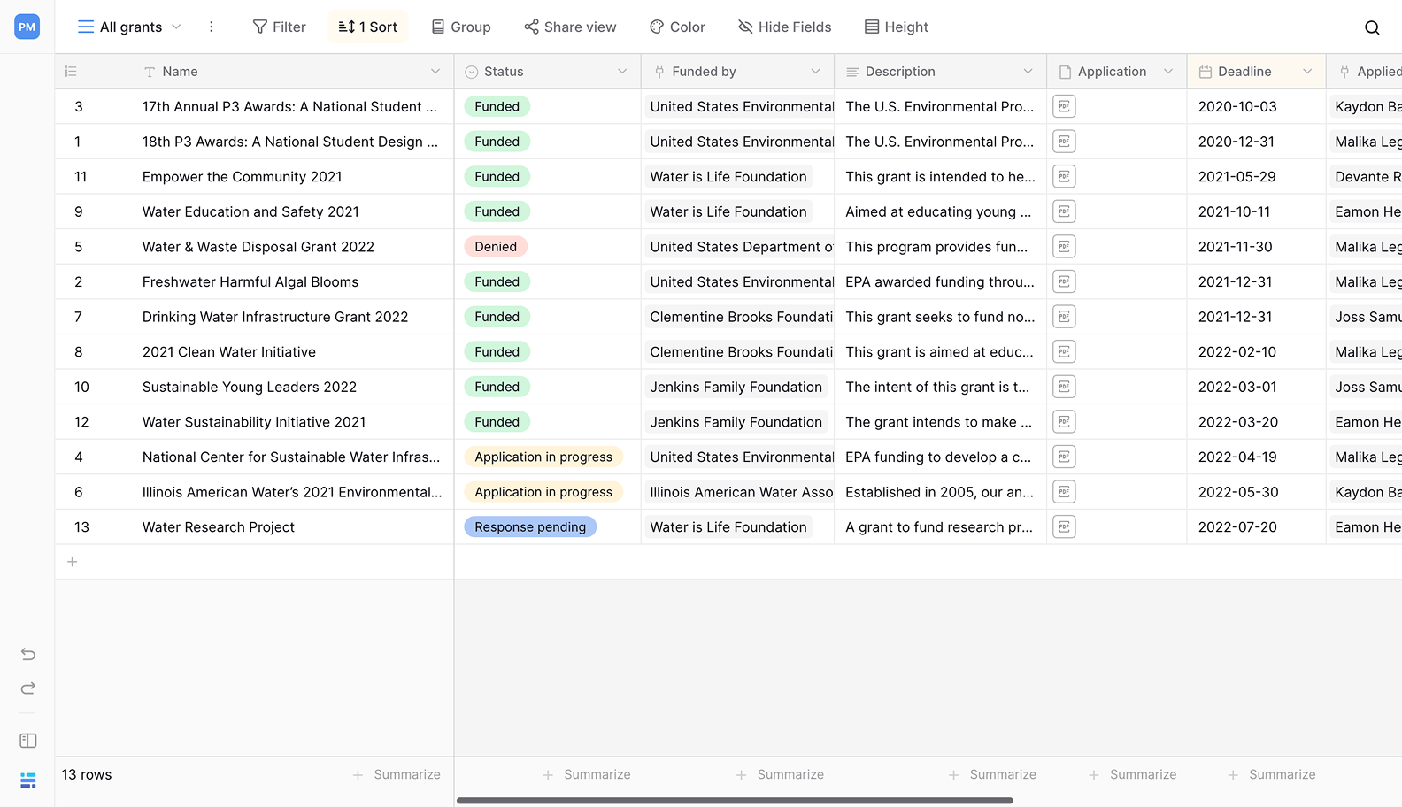Click the PM workspace avatar icon

27,27
